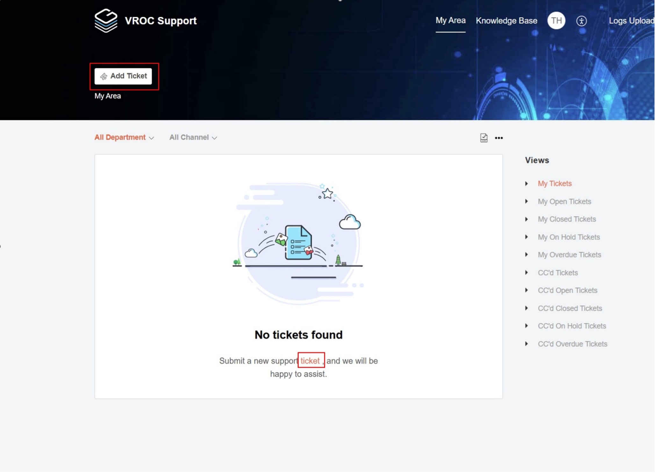656x473 pixels.
Task: Open the Knowledge Base tab
Action: click(506, 21)
